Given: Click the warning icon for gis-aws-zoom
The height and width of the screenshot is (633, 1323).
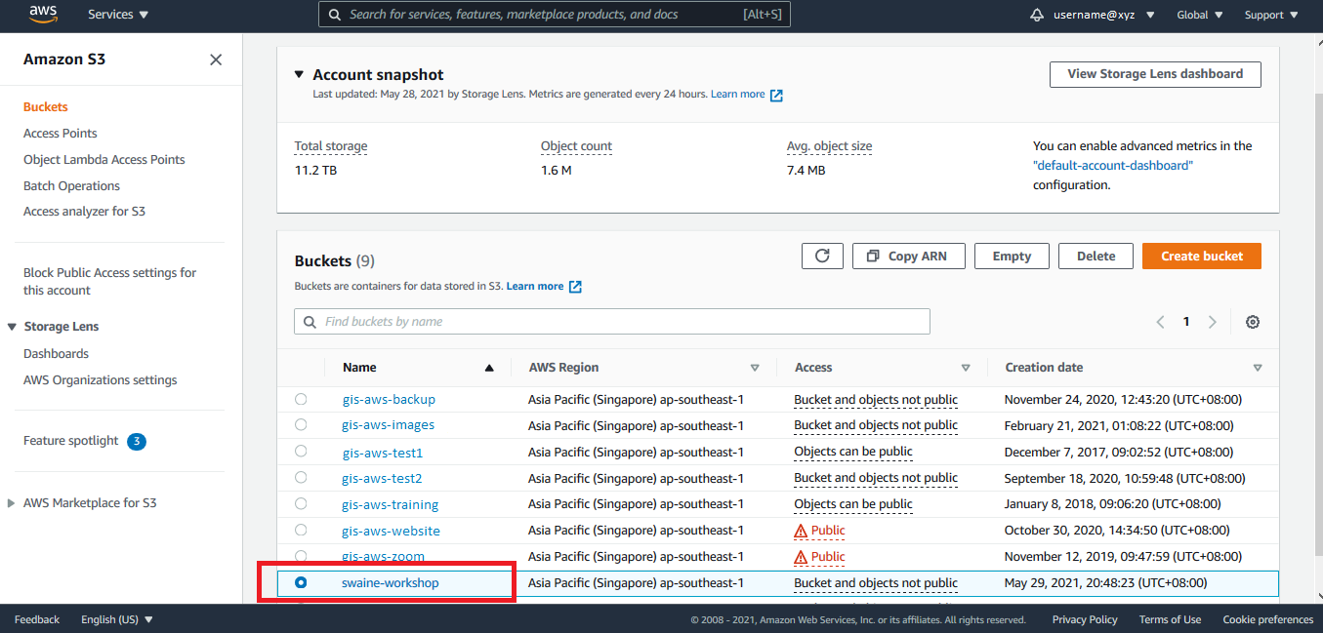Looking at the screenshot, I should pyautogui.click(x=801, y=557).
